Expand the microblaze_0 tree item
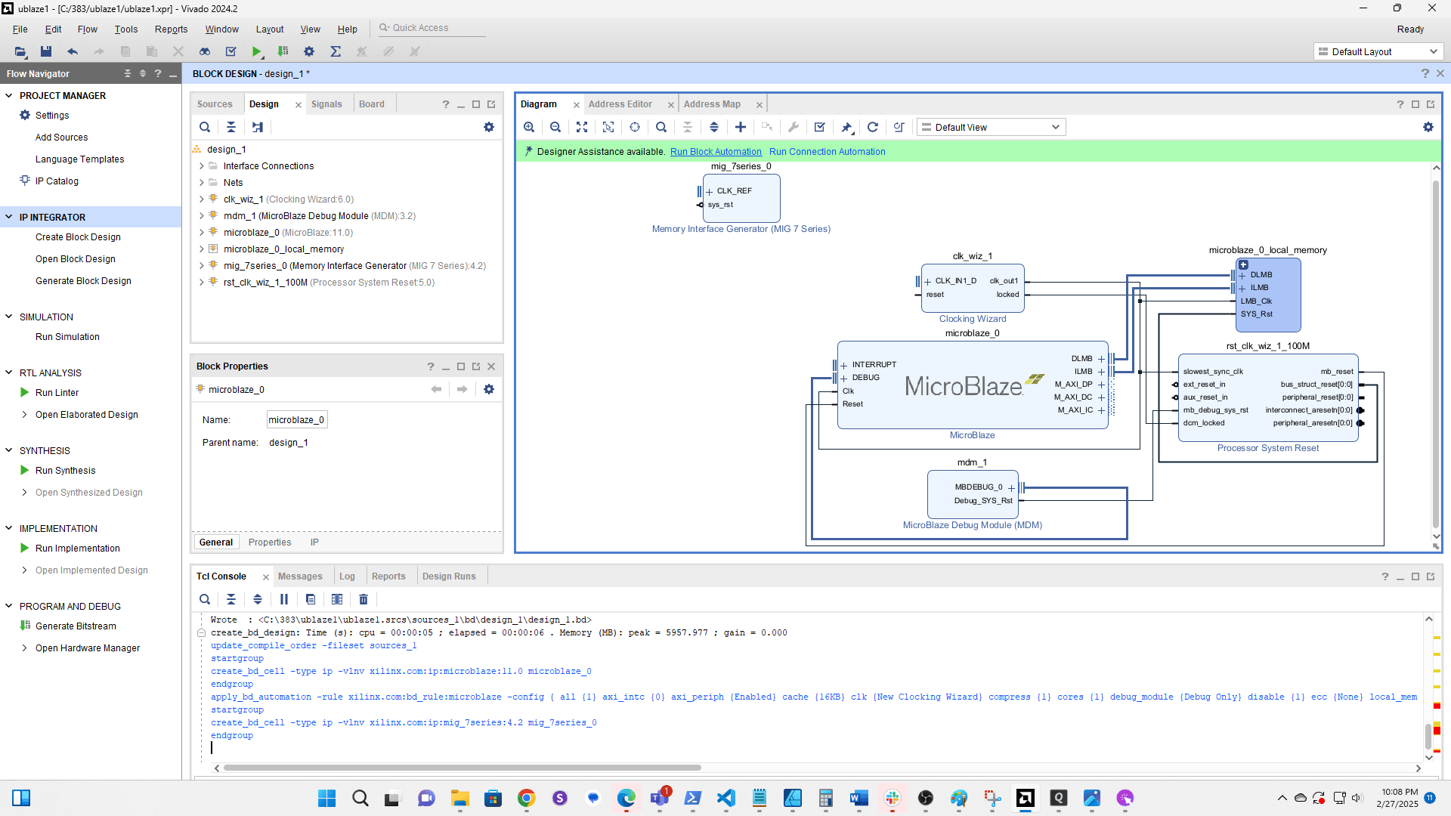The image size is (1451, 816). [x=201, y=232]
